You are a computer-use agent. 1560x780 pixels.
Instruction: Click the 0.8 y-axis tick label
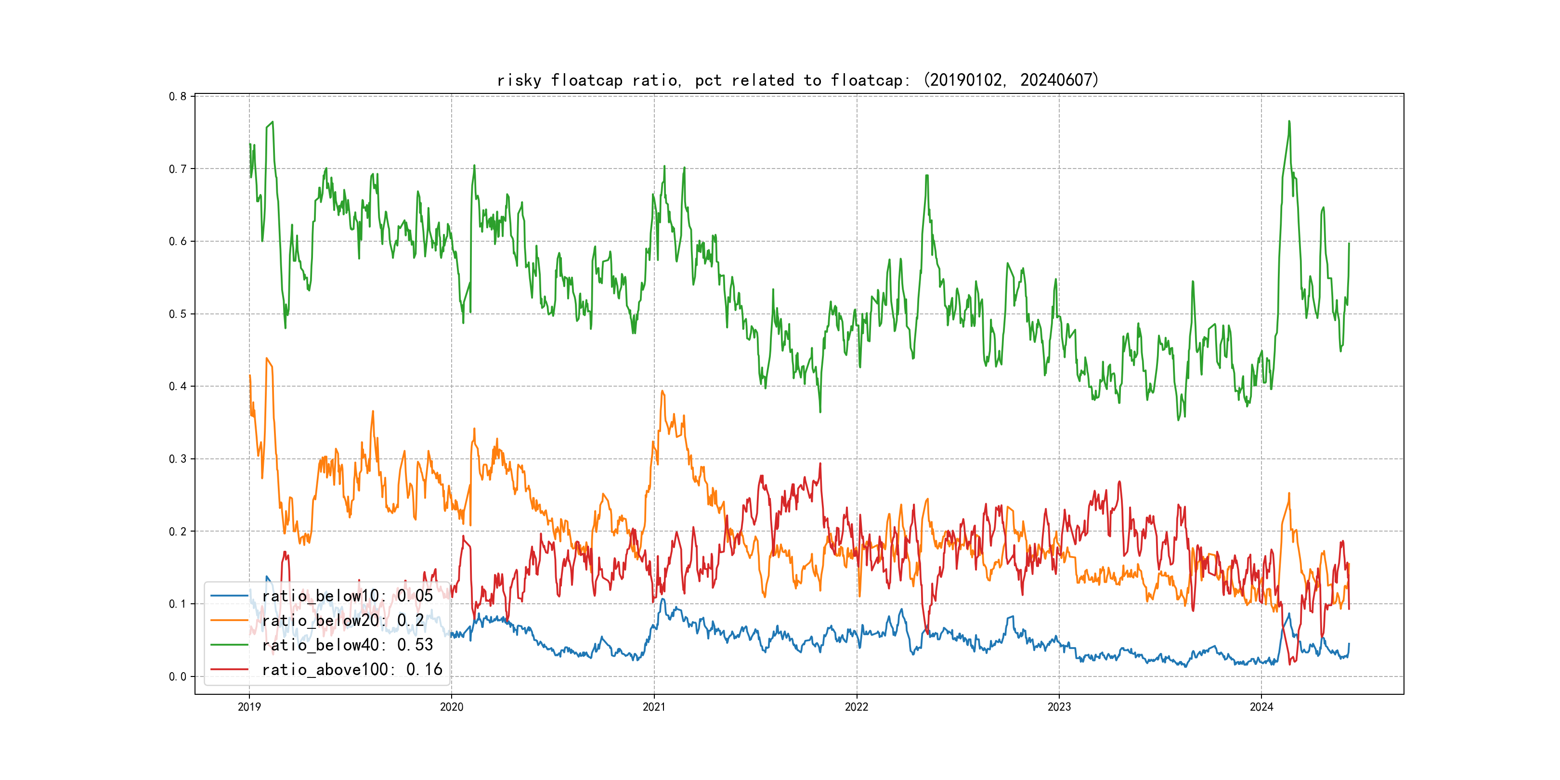point(178,96)
